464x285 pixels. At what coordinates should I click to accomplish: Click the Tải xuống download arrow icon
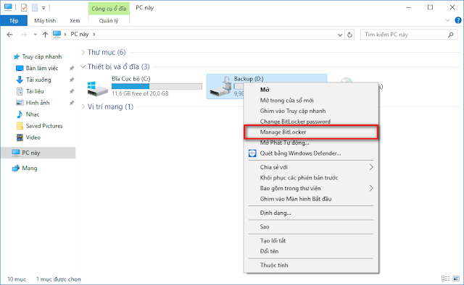click(x=20, y=80)
